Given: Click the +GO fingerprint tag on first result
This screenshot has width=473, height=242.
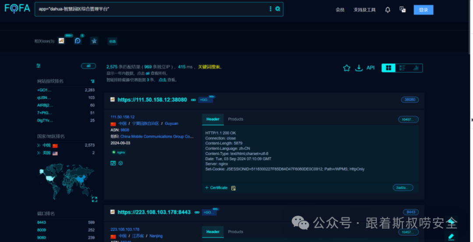Looking at the screenshot, I should pos(205,100).
